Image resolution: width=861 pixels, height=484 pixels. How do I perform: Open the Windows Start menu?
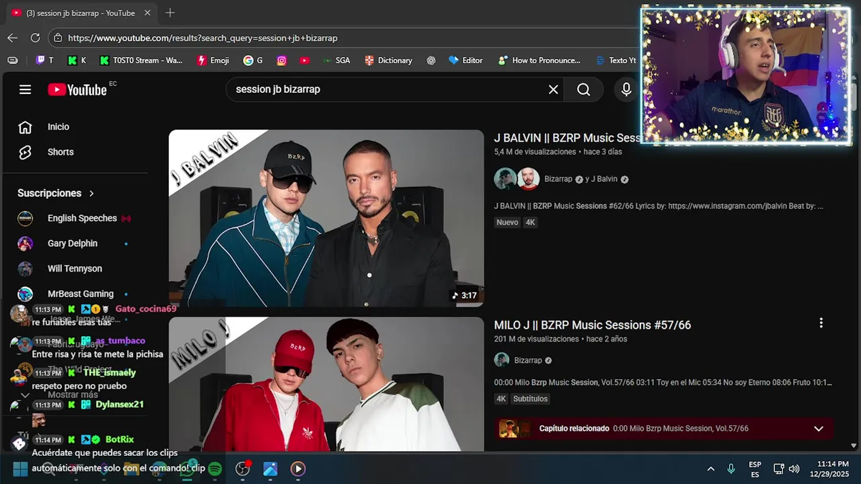(x=21, y=469)
